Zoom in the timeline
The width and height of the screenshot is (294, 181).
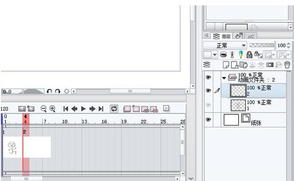(x=52, y=109)
